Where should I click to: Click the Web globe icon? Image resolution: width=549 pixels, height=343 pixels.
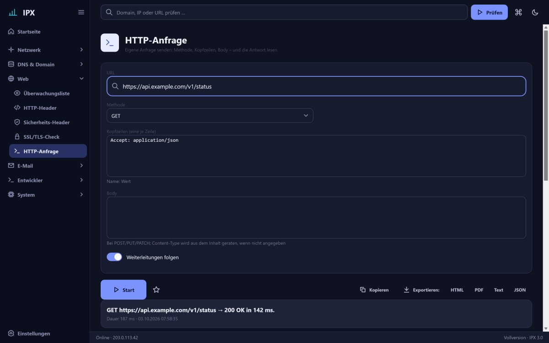(x=11, y=79)
